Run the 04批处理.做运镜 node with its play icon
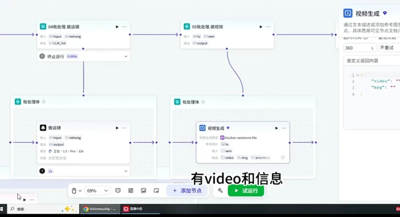Image resolution: width=400 pixels, height=217 pixels. [x=117, y=26]
